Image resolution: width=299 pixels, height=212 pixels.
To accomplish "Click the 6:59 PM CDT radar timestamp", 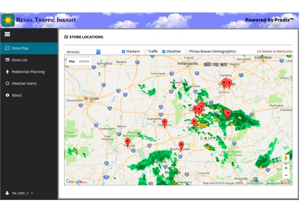I will (216, 64).
